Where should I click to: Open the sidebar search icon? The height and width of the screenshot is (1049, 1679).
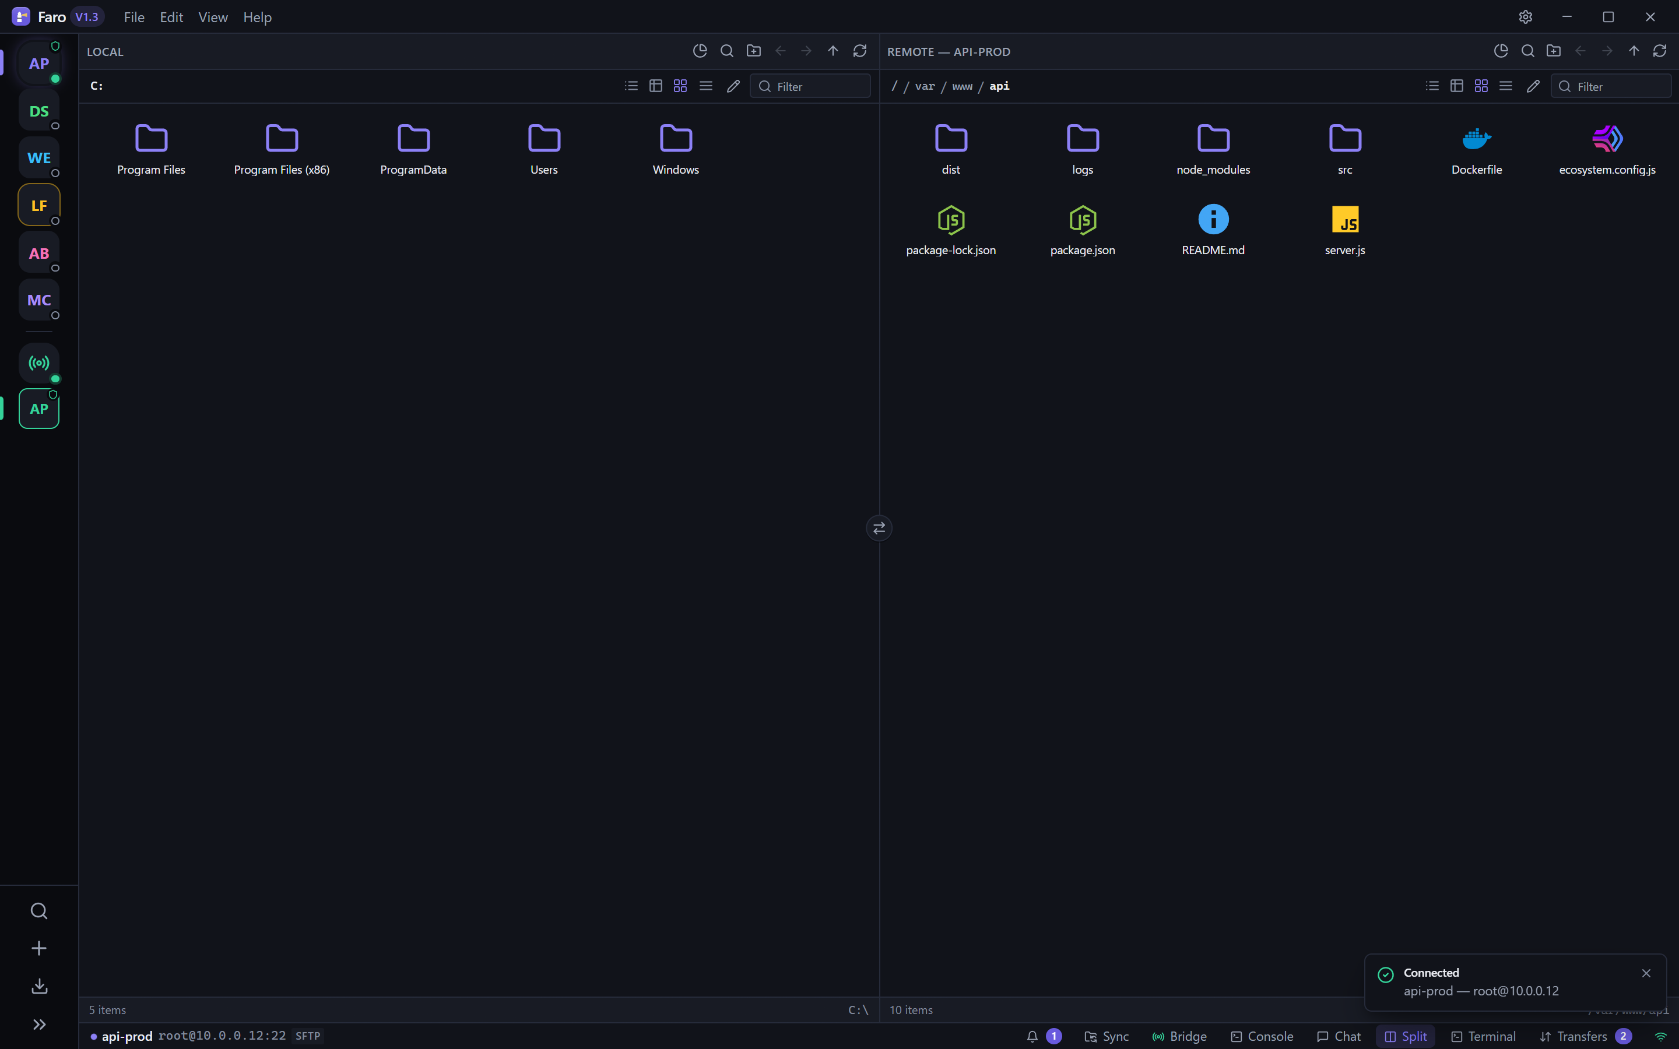[x=39, y=910]
